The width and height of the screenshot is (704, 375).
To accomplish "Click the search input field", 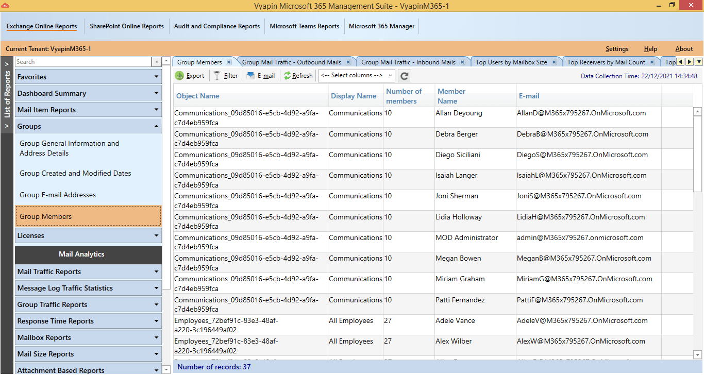I will [82, 62].
